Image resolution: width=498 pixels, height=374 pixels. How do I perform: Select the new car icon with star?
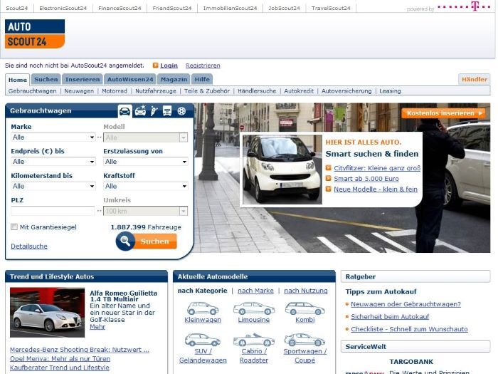[x=140, y=110]
